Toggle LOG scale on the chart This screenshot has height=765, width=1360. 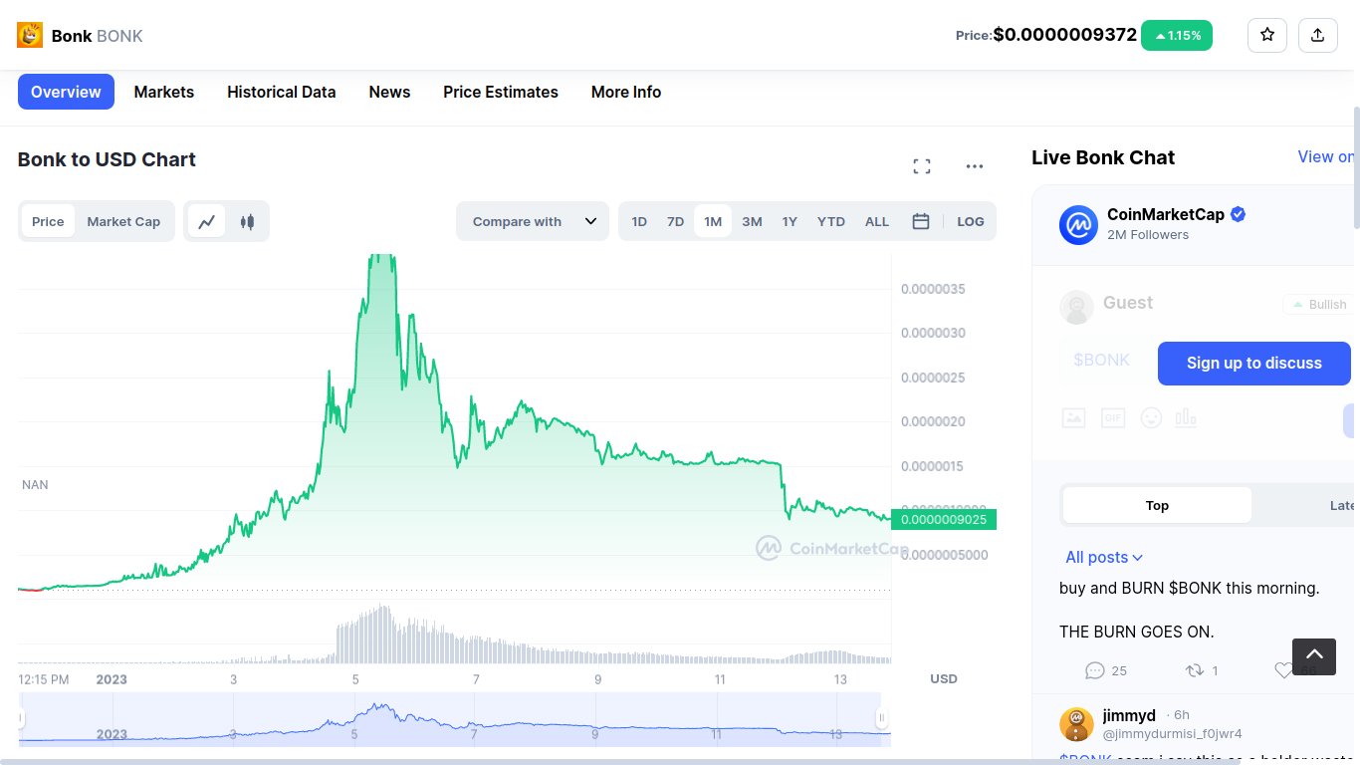pos(971,221)
